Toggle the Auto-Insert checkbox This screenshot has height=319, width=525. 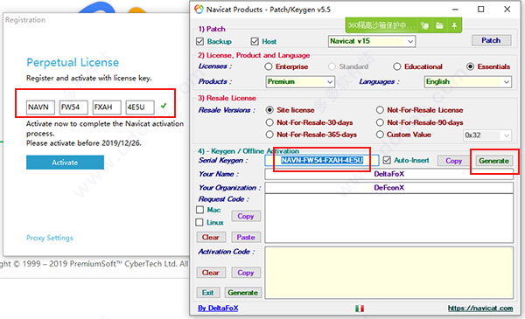coord(387,160)
